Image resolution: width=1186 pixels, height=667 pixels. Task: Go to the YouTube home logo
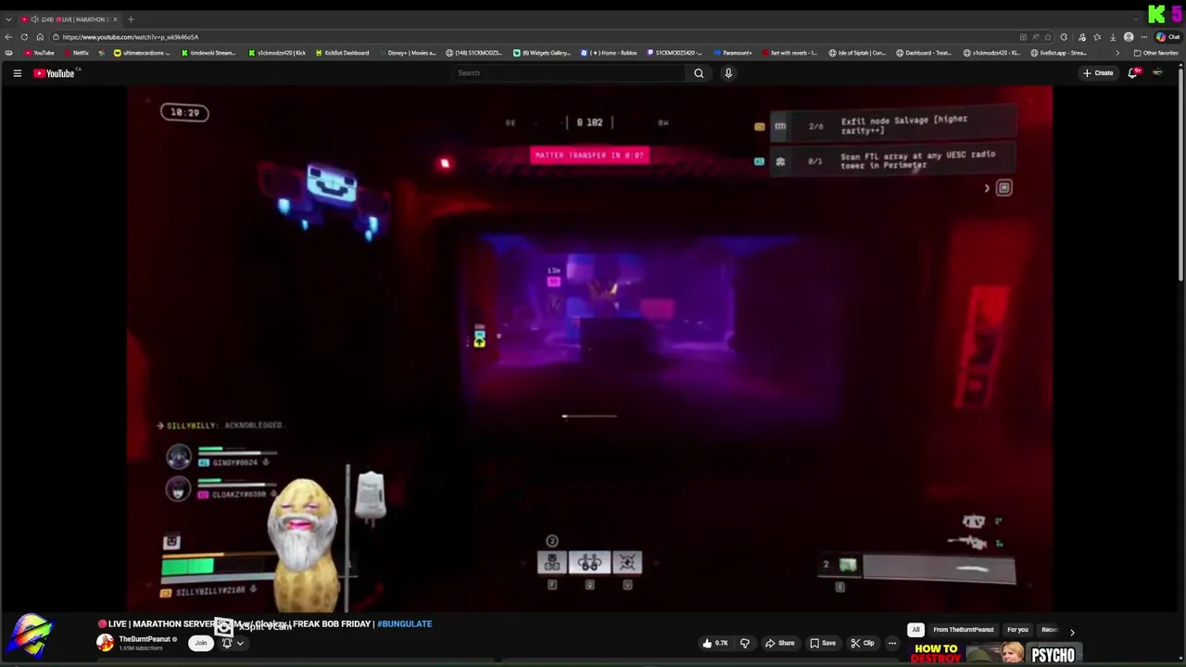(x=55, y=73)
